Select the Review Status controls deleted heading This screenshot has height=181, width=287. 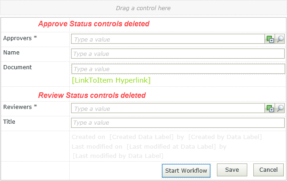[x=92, y=95]
